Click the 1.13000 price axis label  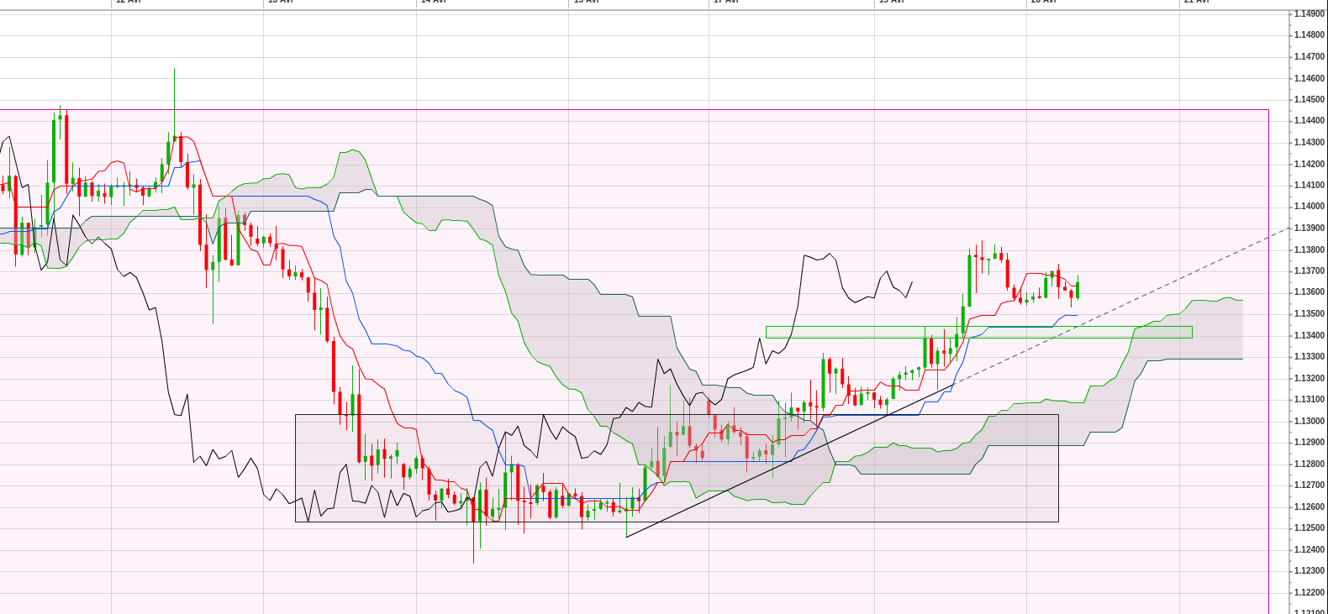[1309, 422]
